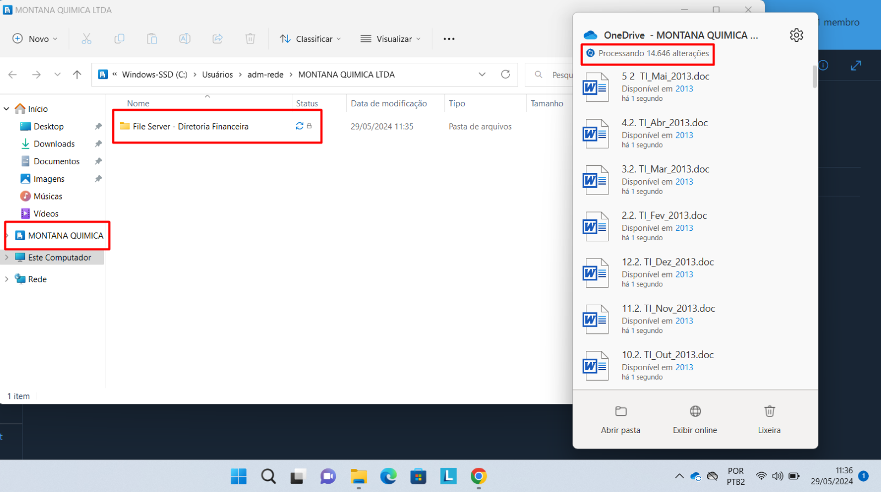Open Downloads in the sidebar
Viewport: 881px width, 492px height.
pos(54,144)
